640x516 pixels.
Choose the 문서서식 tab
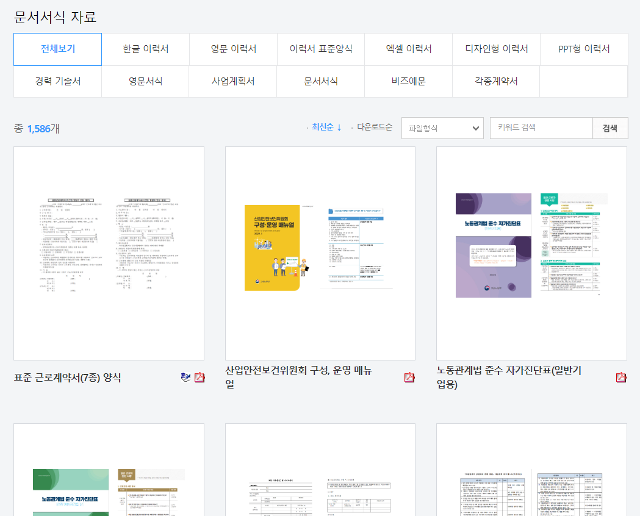(321, 81)
